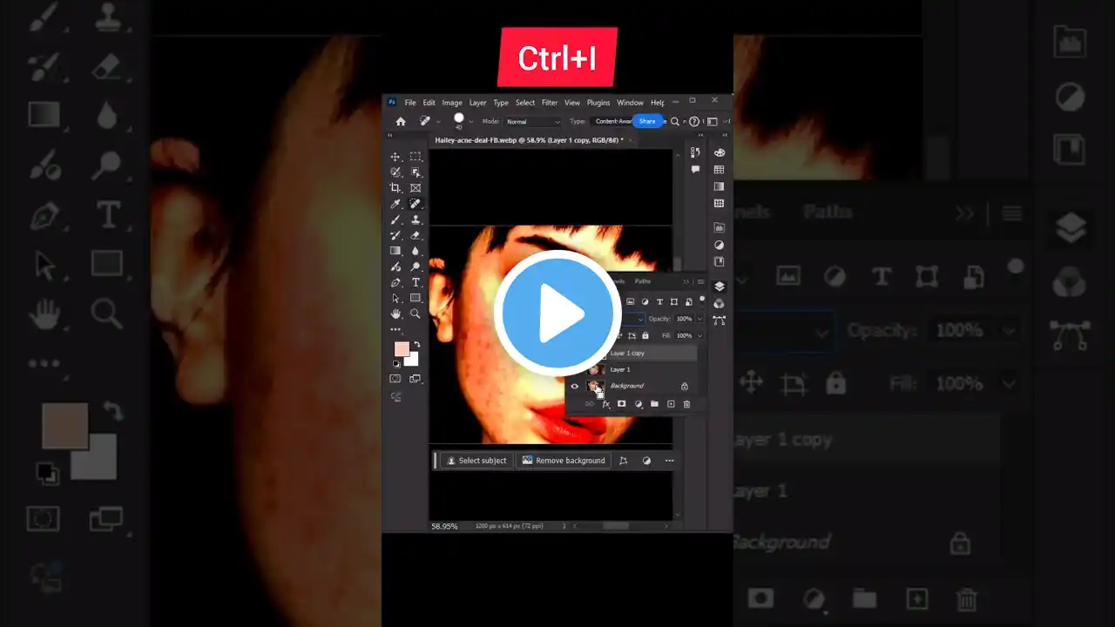
Task: Open the Filter menu
Action: pos(550,103)
